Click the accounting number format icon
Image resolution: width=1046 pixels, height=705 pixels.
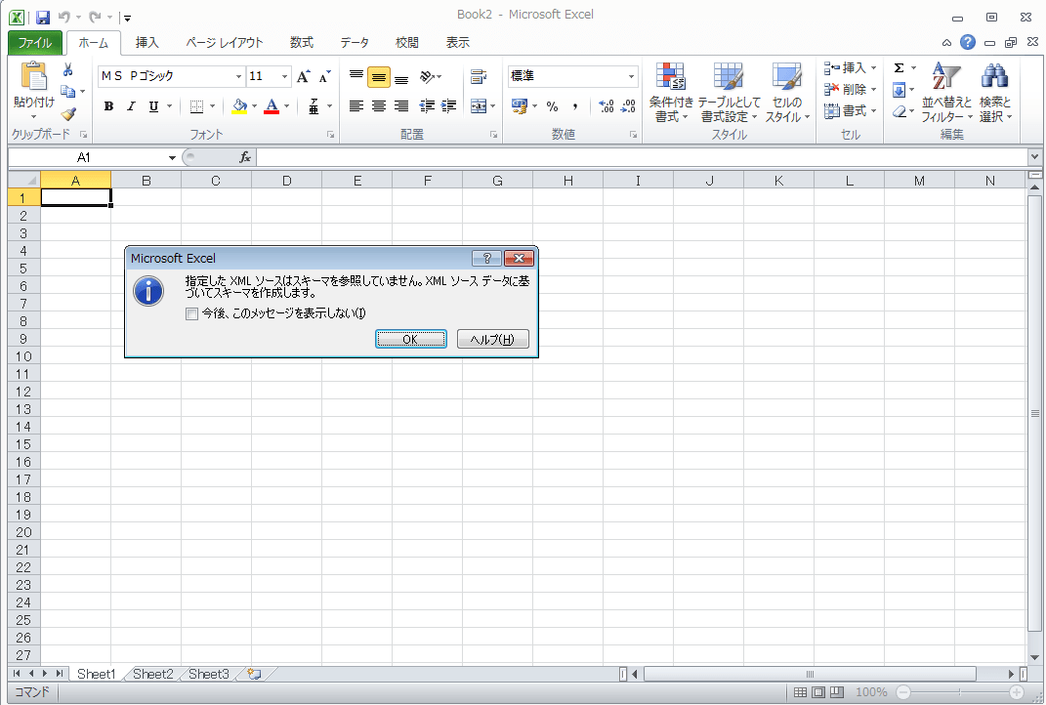pos(519,106)
